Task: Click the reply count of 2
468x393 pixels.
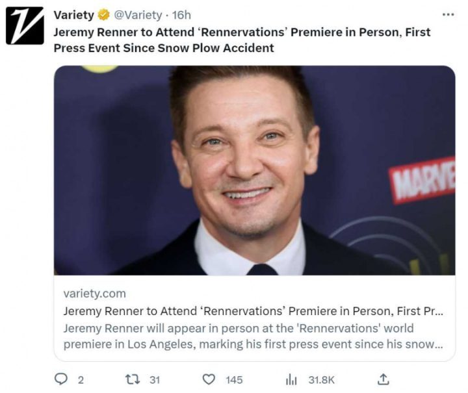Action: click(x=81, y=380)
